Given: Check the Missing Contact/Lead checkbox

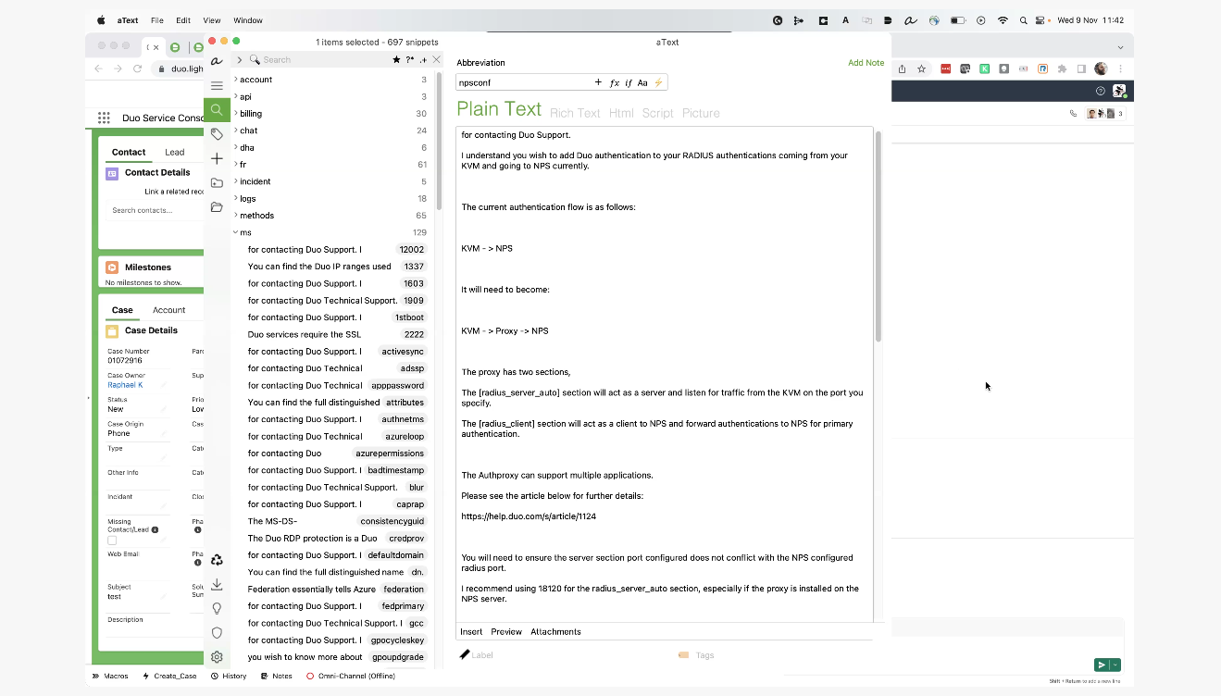Looking at the screenshot, I should (x=112, y=541).
